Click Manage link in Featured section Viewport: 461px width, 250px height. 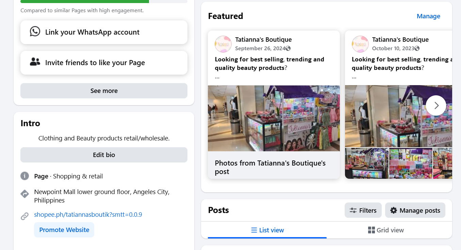coord(428,16)
